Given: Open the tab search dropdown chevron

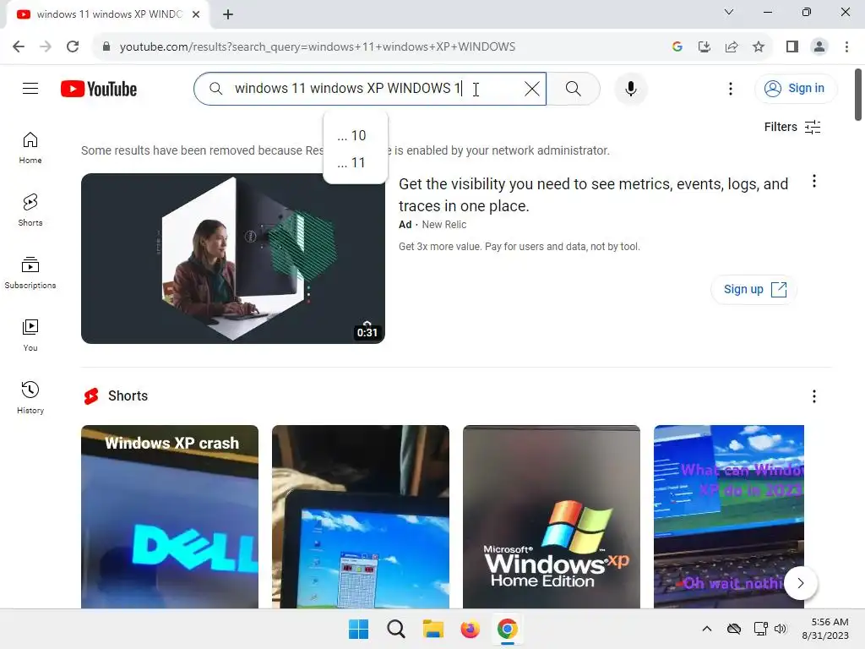Looking at the screenshot, I should click(729, 12).
